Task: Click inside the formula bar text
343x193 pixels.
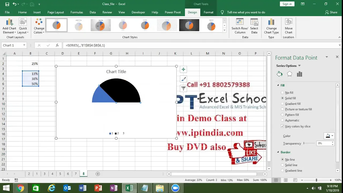Action: pos(85,45)
